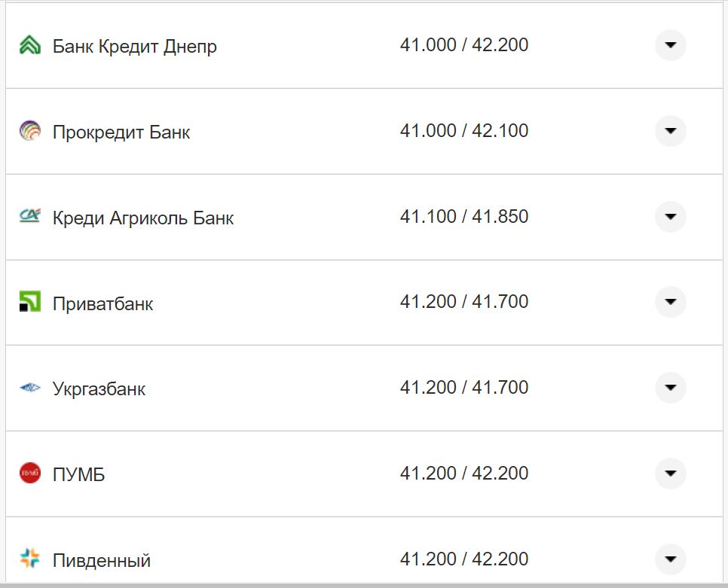The width and height of the screenshot is (728, 588).
Task: Click the Пивденный star logo
Action: (x=29, y=559)
